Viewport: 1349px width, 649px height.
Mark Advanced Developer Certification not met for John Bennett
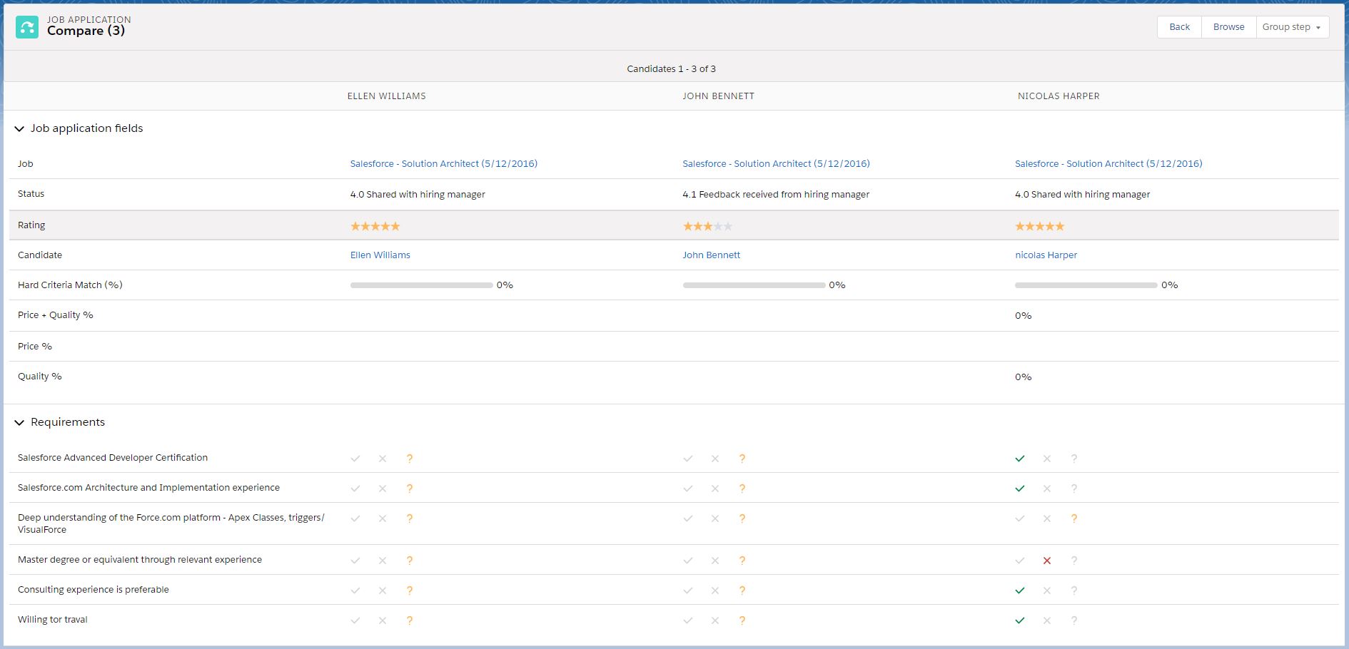pos(715,459)
